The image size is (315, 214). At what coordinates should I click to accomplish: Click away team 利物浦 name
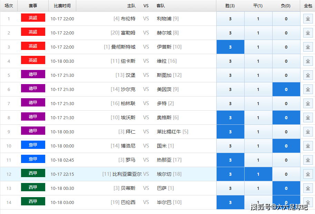coord(164,19)
